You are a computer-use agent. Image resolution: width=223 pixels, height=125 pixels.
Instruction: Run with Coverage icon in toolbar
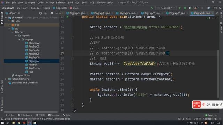point(190,8)
